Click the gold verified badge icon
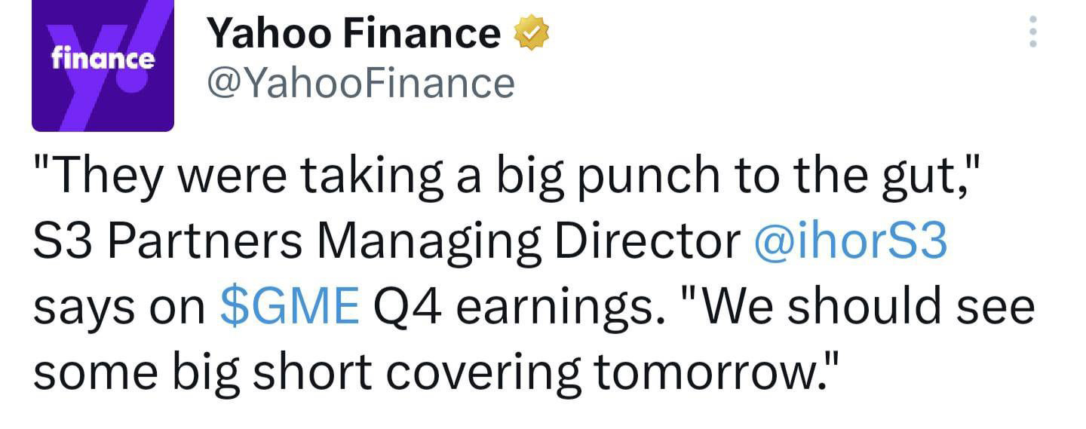 pos(531,34)
